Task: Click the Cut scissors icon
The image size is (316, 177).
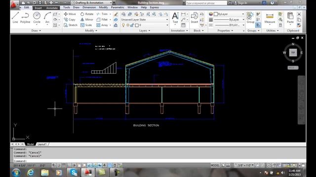Action: [x=299, y=14]
